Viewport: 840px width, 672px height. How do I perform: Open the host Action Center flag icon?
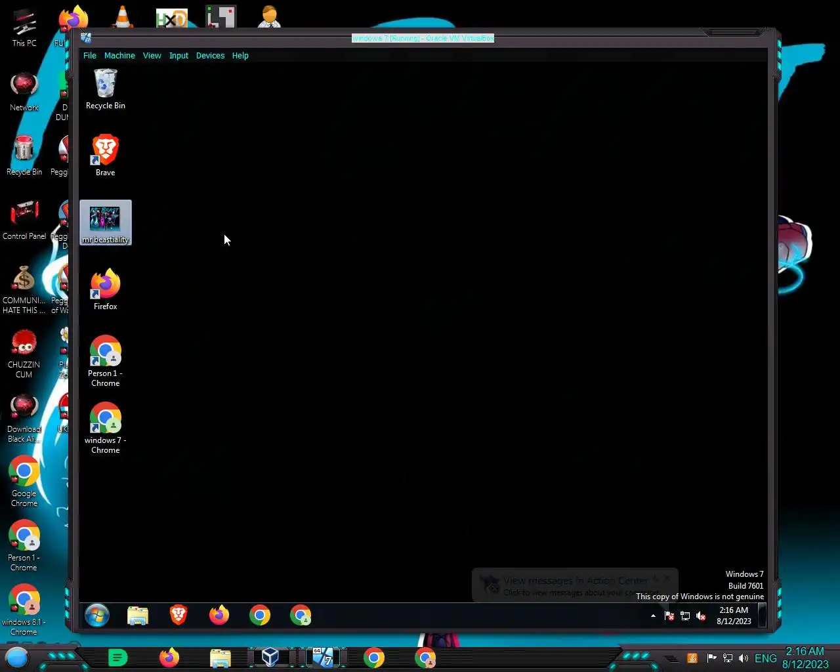(x=711, y=658)
